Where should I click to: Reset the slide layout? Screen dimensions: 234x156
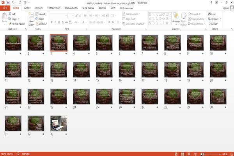click(x=39, y=19)
